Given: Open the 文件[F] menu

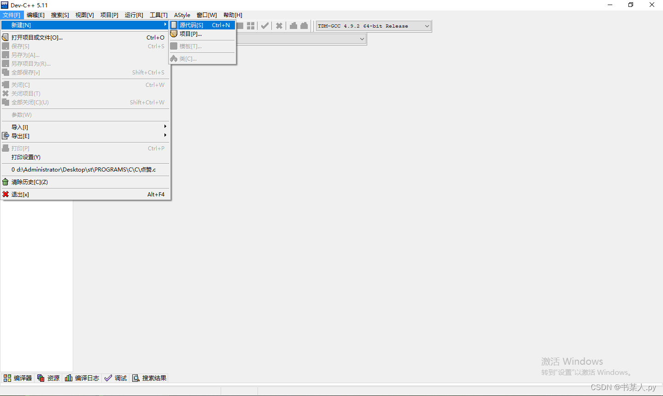Looking at the screenshot, I should tap(12, 15).
